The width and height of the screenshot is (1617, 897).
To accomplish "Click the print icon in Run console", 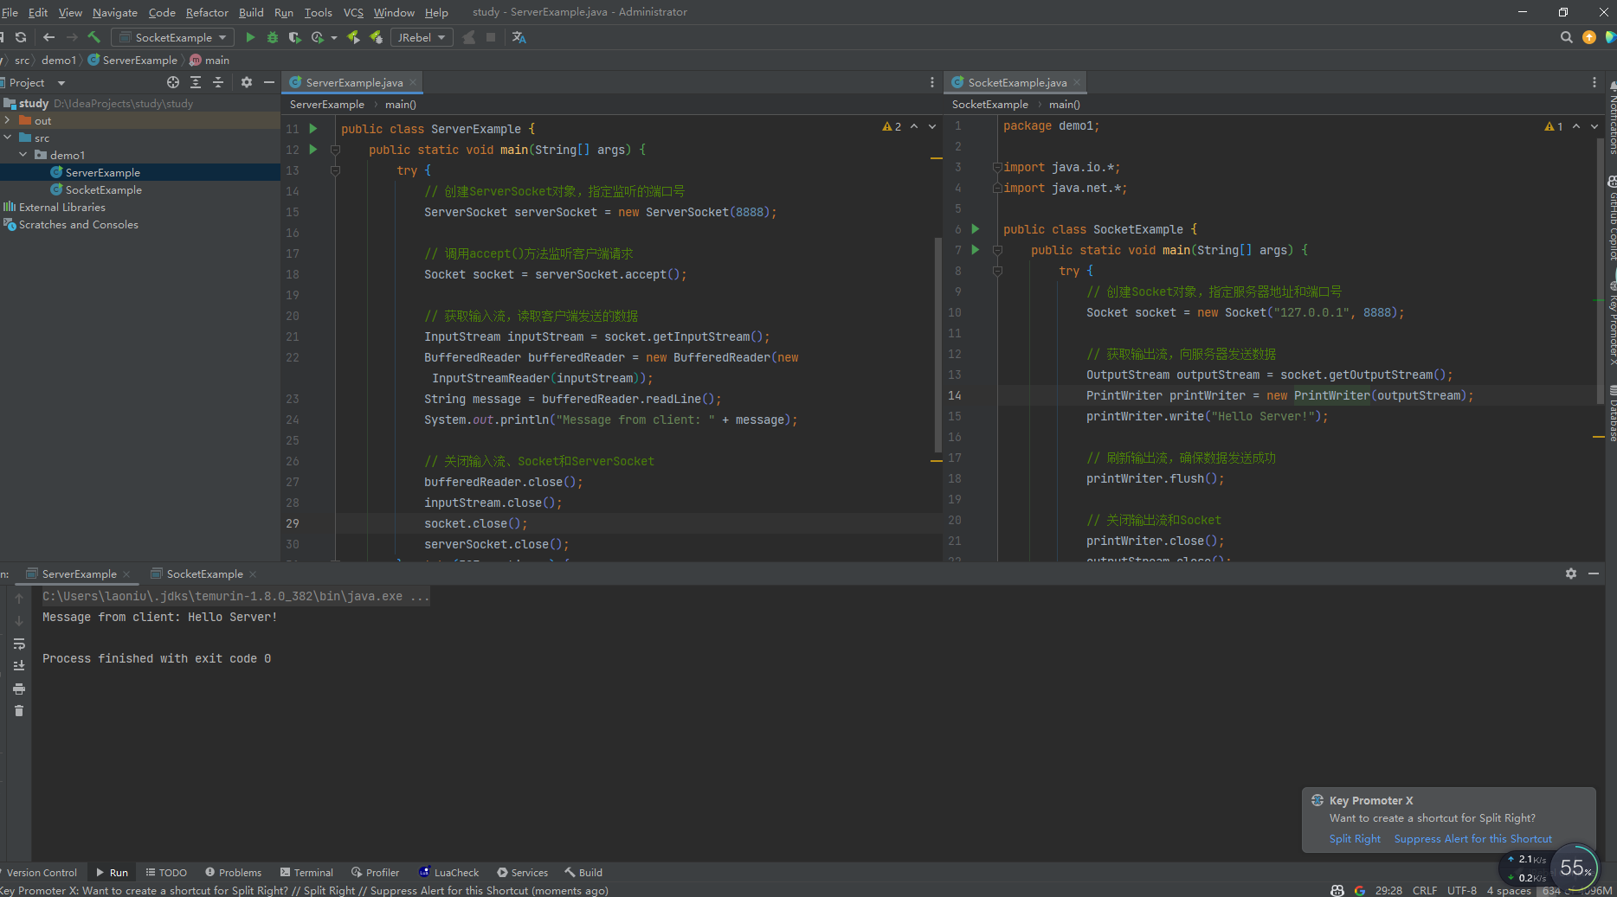I will tap(19, 689).
